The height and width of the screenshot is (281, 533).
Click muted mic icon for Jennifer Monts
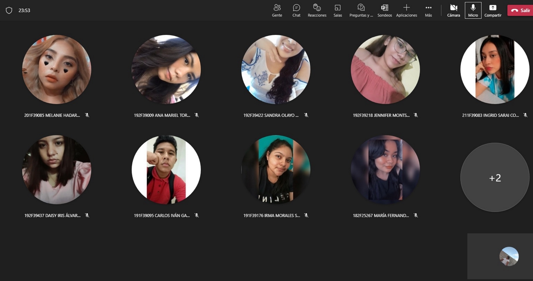pos(416,115)
